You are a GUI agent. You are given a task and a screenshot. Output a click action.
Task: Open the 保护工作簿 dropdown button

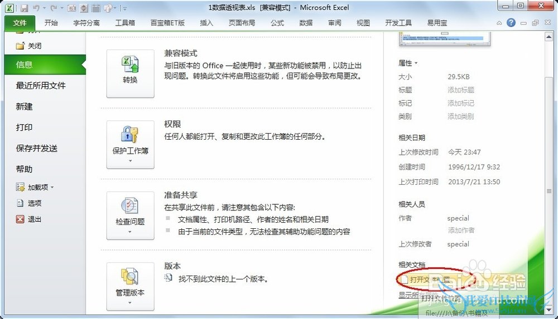[130, 145]
